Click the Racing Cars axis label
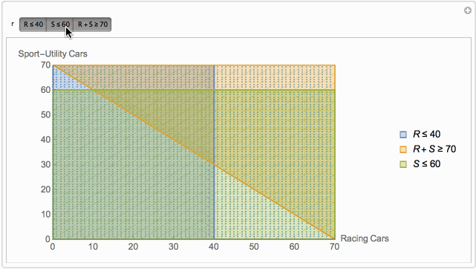Image resolution: width=476 pixels, height=269 pixels. click(365, 239)
